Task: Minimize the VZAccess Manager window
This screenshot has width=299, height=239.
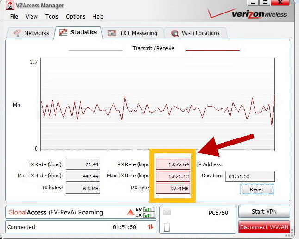Action: point(253,2)
